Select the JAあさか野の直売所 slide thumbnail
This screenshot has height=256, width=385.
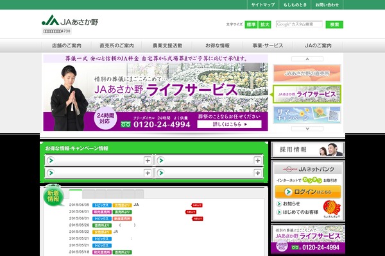[x=307, y=73]
